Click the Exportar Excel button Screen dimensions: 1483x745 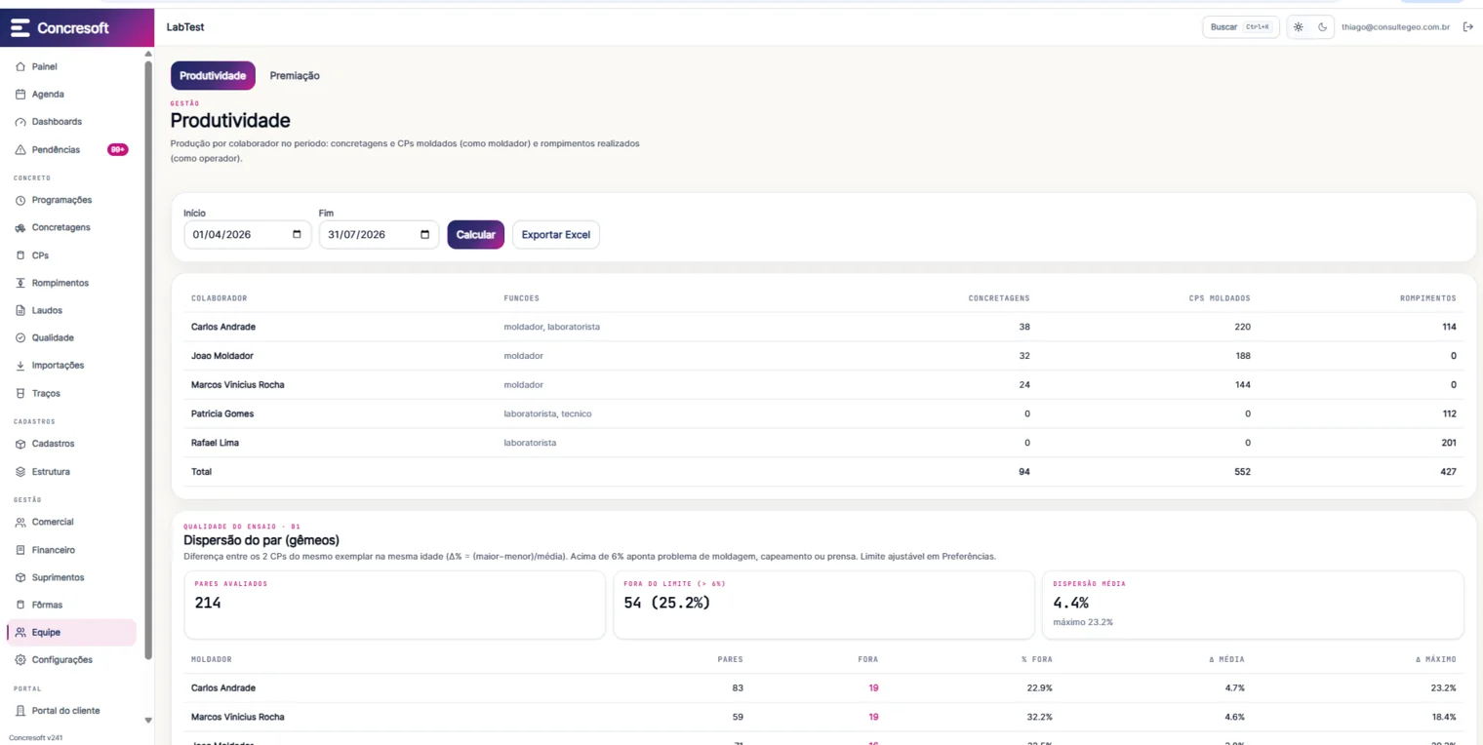click(x=556, y=235)
